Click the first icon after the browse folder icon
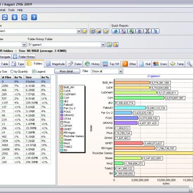The height and width of the screenshot is (193, 193). (92, 31)
